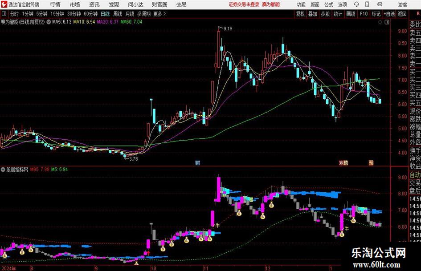This screenshot has width=421, height=271.
Task: Click the MA10: 6.54 label
Action: pos(84,22)
